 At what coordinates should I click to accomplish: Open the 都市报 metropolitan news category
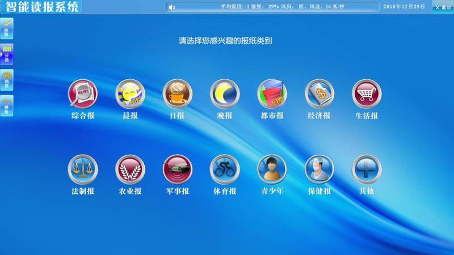pos(272,94)
